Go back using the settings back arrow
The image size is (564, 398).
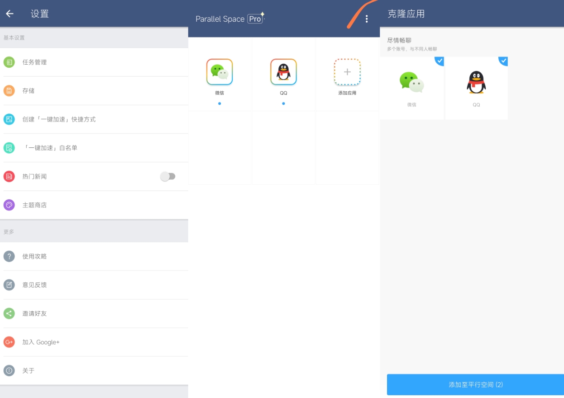point(10,14)
